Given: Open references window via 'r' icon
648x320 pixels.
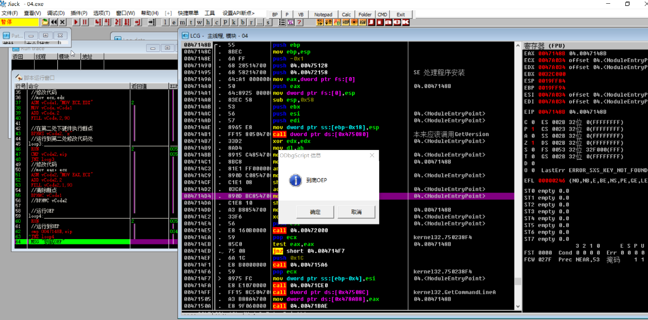Looking at the screenshot, I should click(x=251, y=22).
